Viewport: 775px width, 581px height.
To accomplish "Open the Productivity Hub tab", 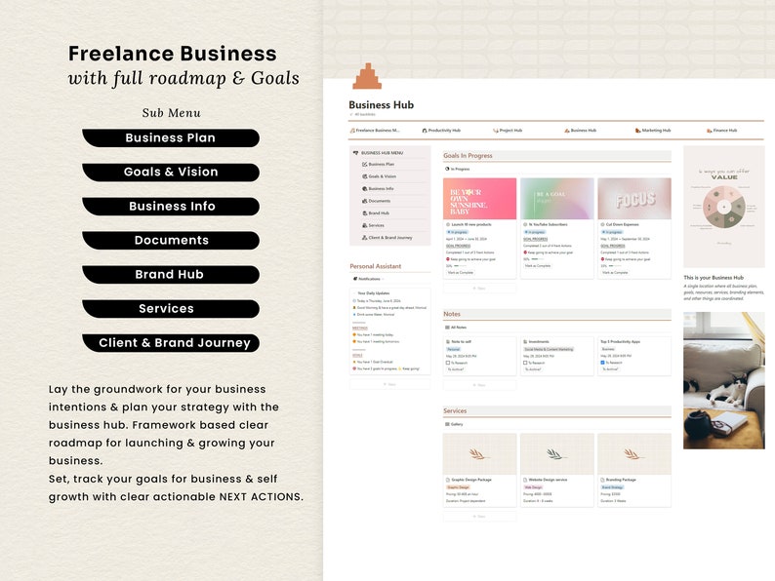I will [441, 131].
